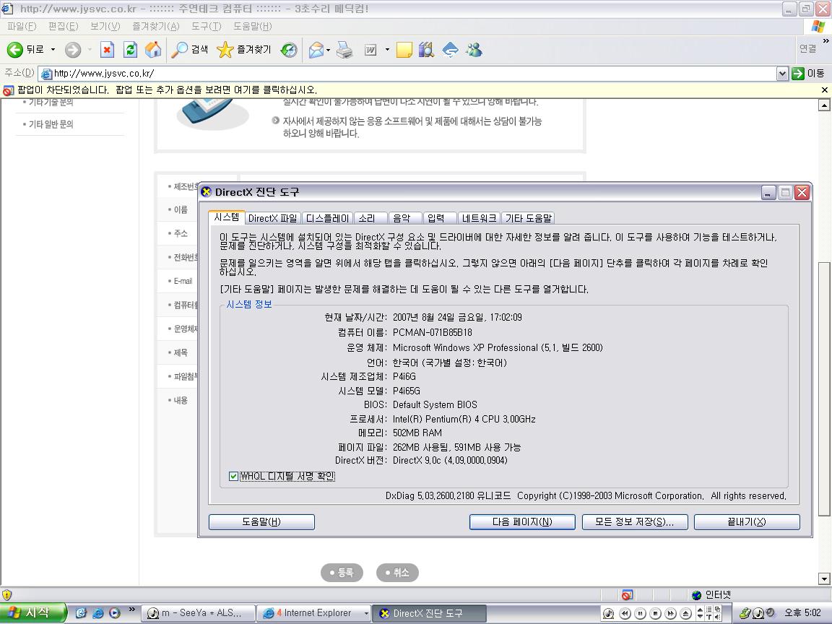832x624 pixels.
Task: Launch the Messenger people icon
Action: (474, 50)
